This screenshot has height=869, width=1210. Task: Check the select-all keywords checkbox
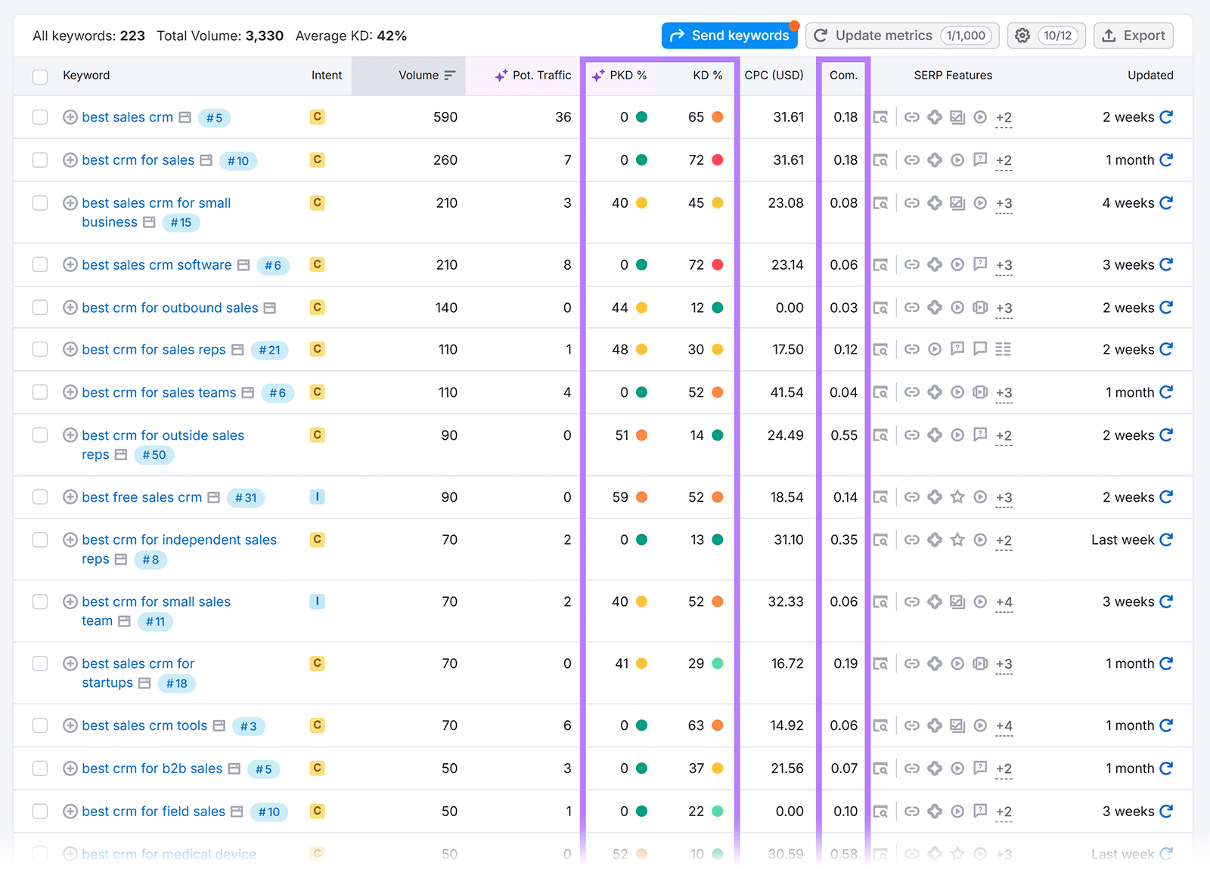[40, 76]
